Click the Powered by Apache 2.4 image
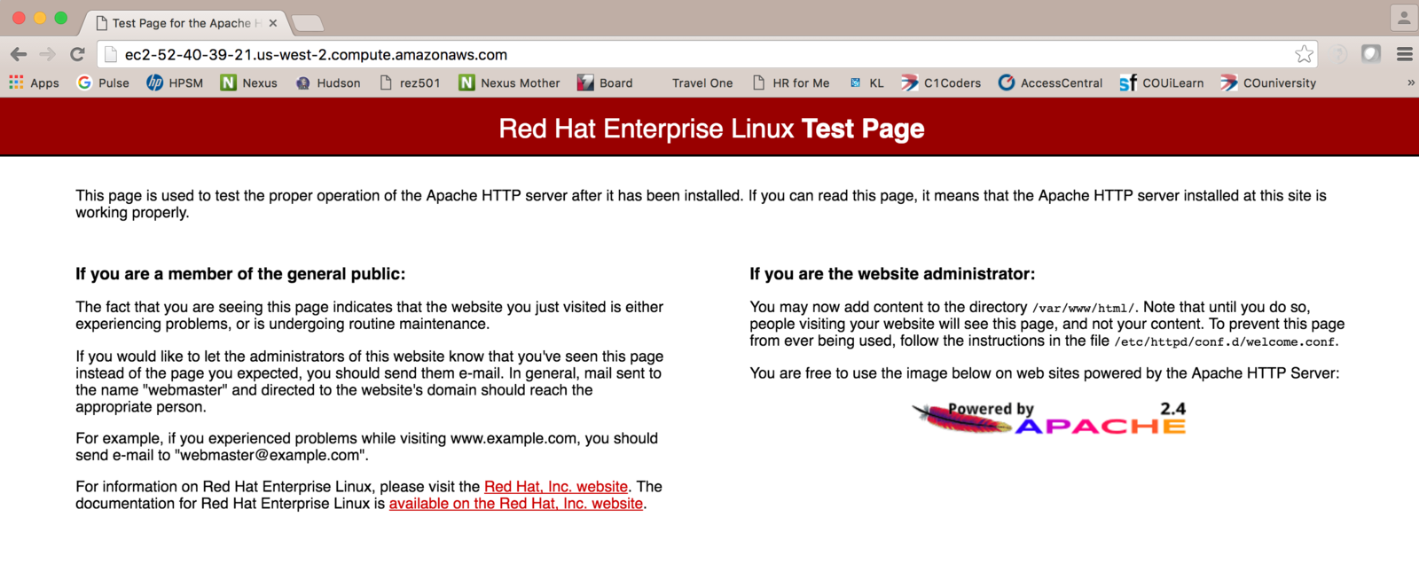Image resolution: width=1419 pixels, height=580 pixels. [1049, 418]
